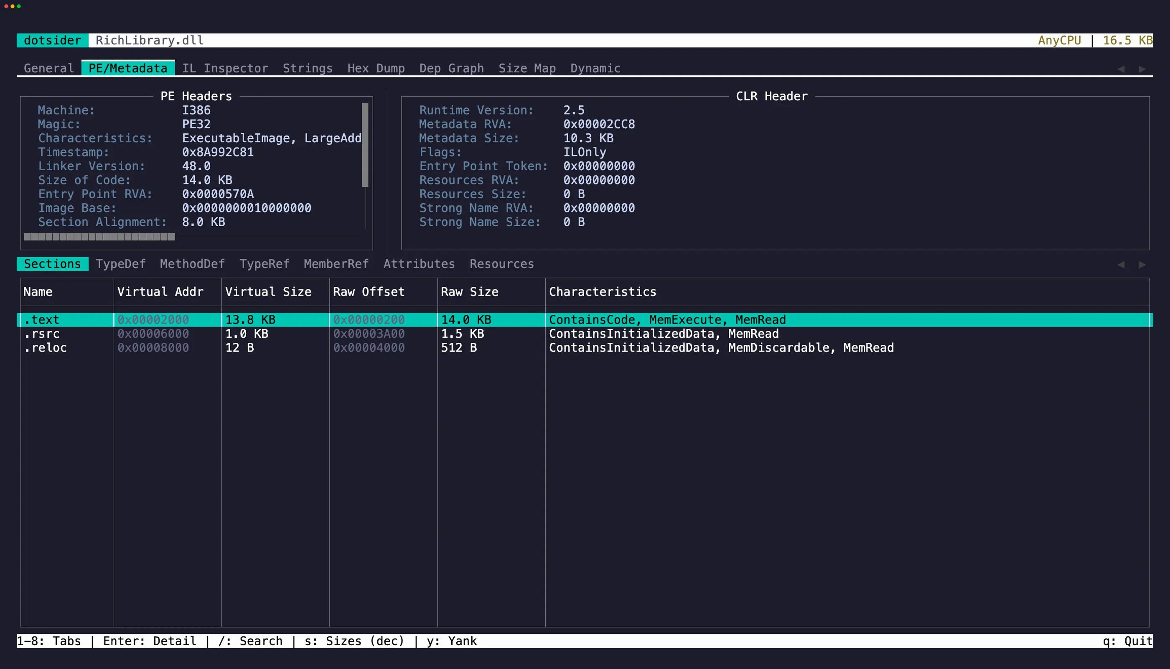Select the .reloc section row
The height and width of the screenshot is (669, 1170).
(275, 348)
